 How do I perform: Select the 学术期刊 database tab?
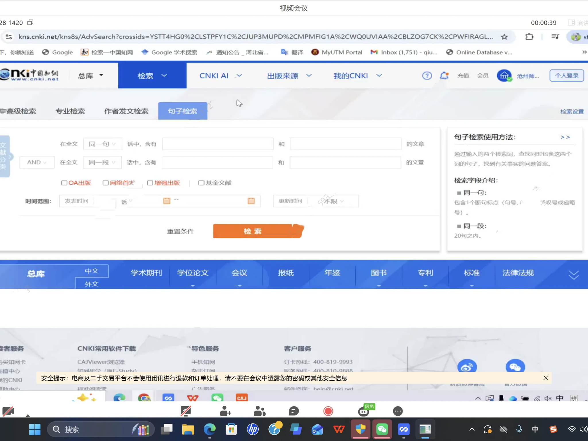[x=146, y=273]
